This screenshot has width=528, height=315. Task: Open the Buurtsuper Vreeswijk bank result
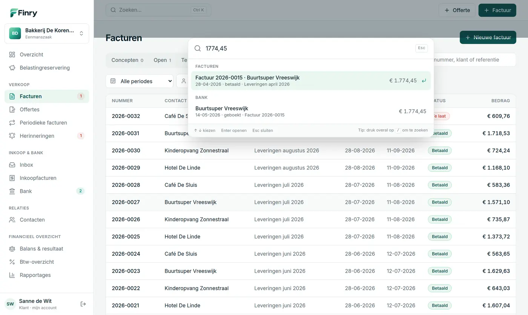click(x=311, y=112)
